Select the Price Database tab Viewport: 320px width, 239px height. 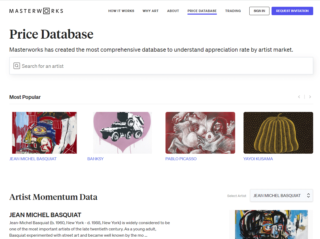click(x=202, y=11)
